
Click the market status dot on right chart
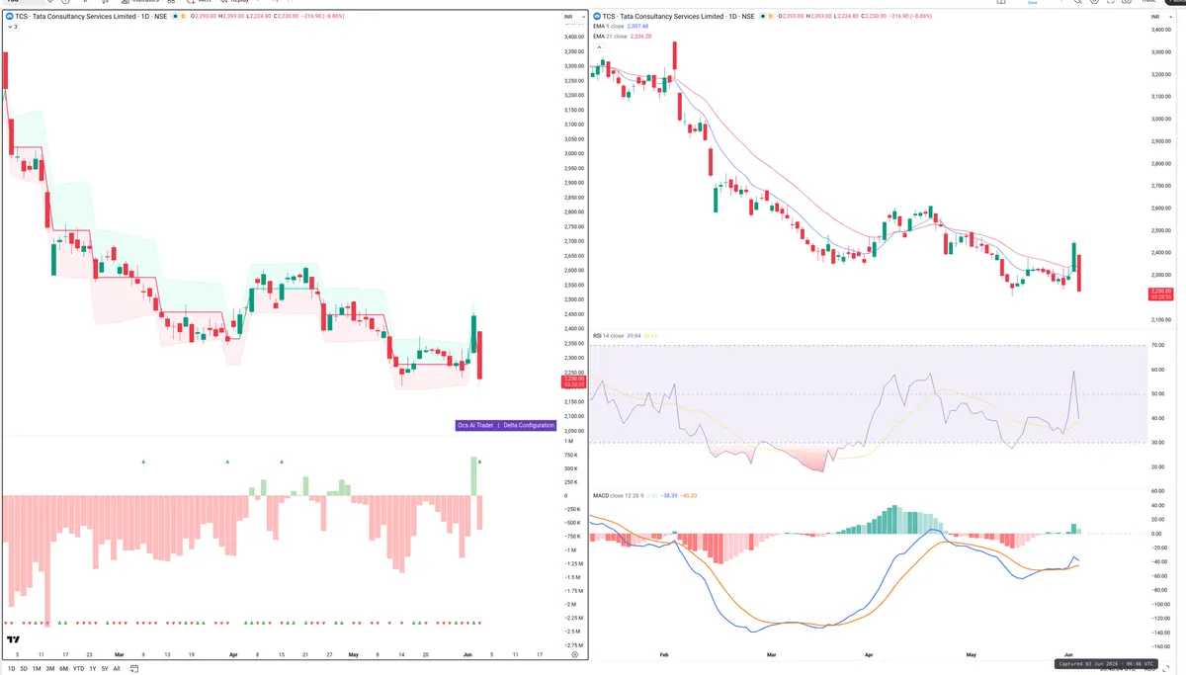(763, 17)
